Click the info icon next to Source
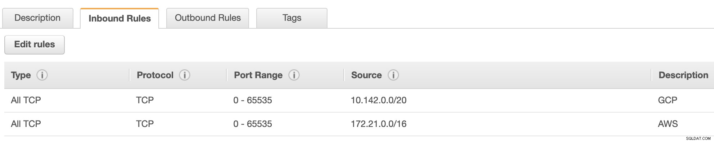 coord(393,75)
